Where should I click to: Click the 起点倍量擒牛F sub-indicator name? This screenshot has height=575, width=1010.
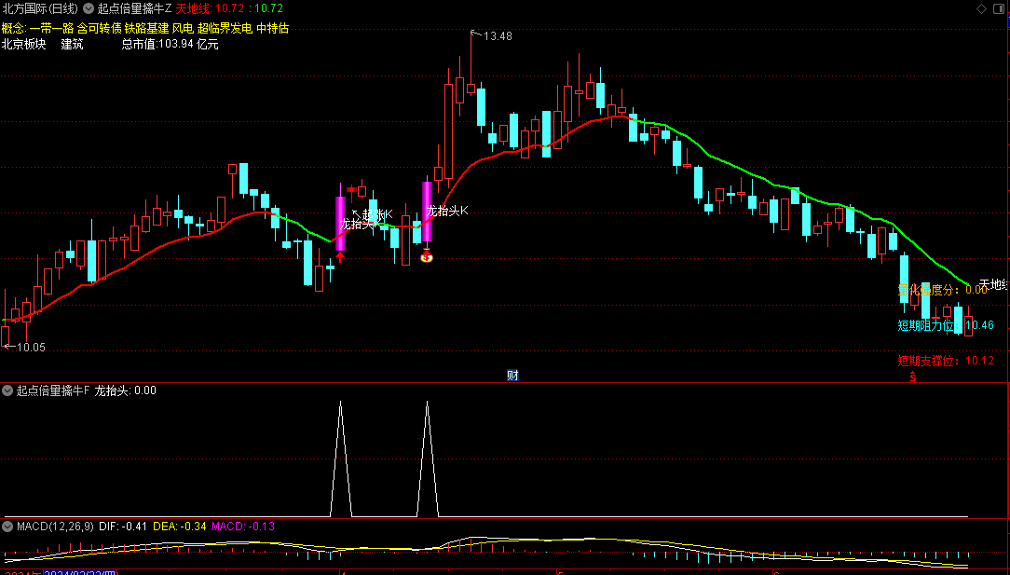[53, 390]
